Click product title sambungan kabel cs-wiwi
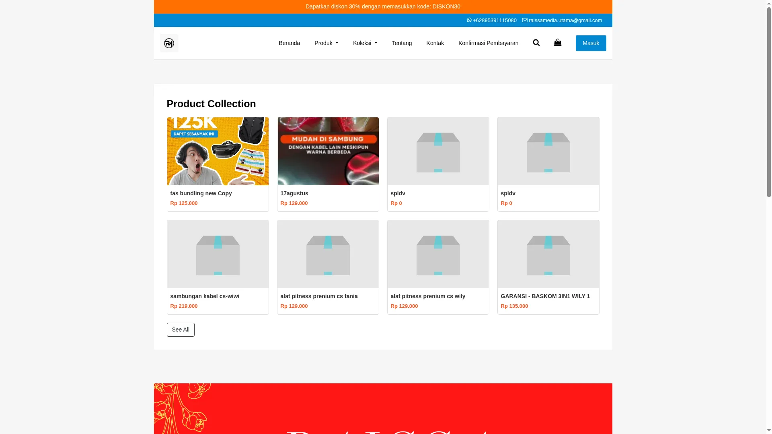The height and width of the screenshot is (434, 772). tap(205, 296)
